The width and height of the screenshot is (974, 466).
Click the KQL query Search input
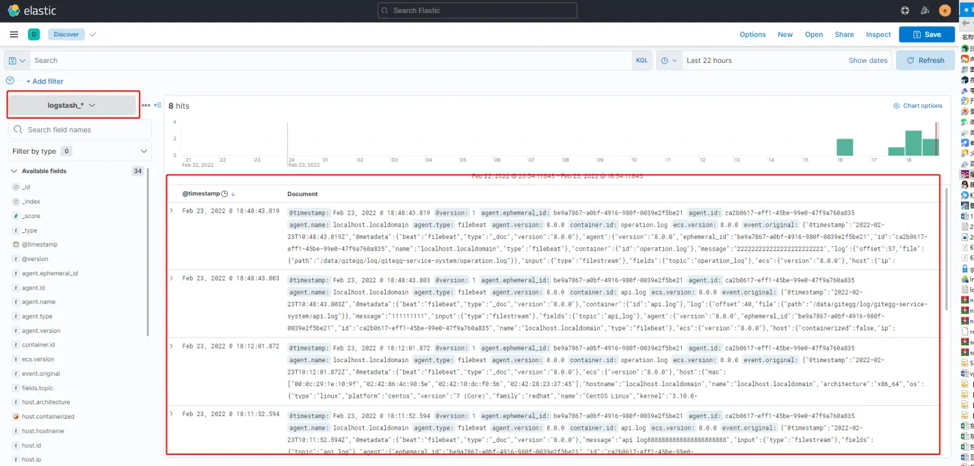point(331,60)
